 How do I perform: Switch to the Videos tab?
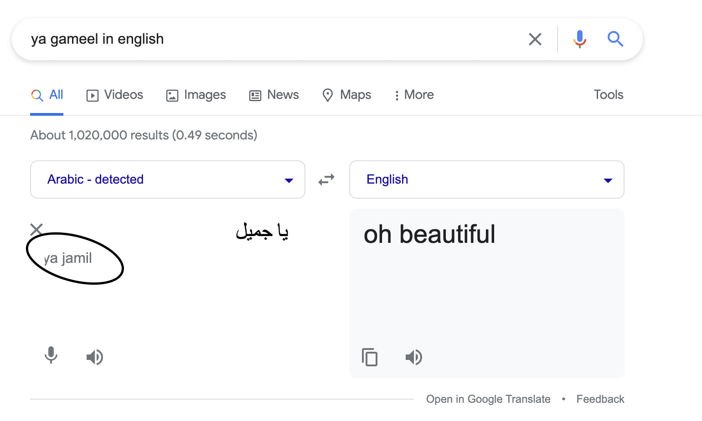point(115,95)
